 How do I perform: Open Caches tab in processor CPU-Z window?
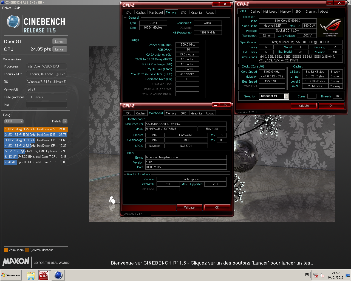pos(255,12)
